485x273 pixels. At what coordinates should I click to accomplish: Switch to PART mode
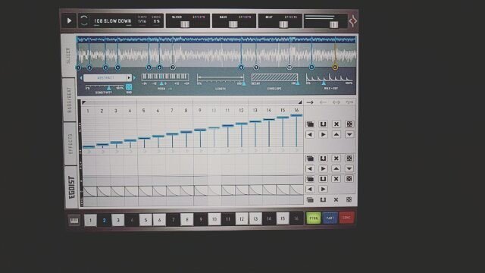coord(330,218)
